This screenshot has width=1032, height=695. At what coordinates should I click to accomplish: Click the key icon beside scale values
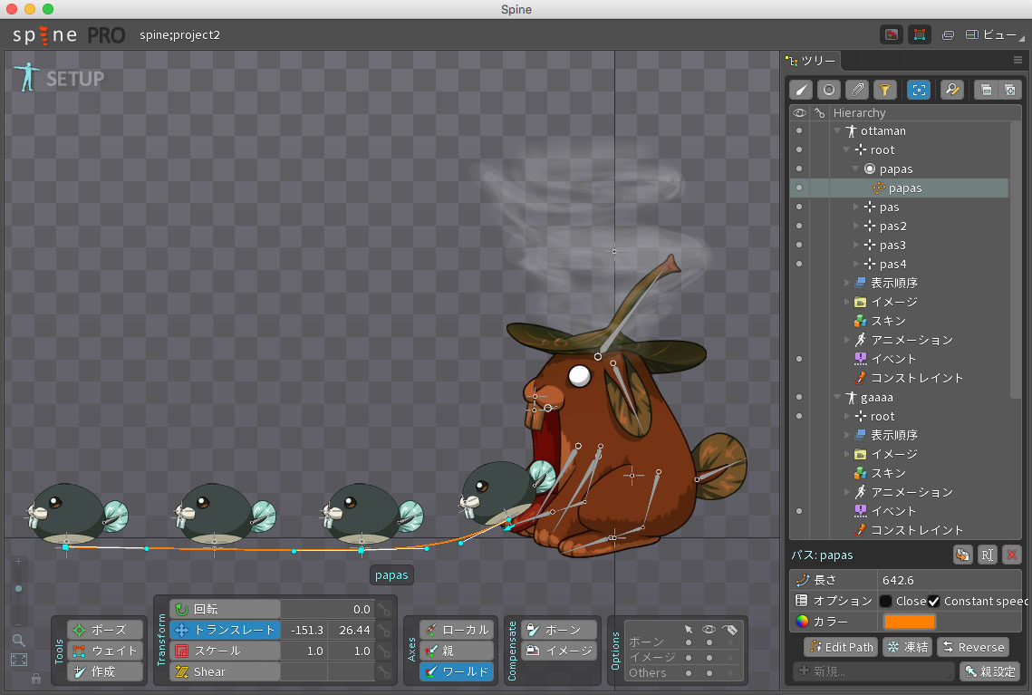pyautogui.click(x=384, y=651)
